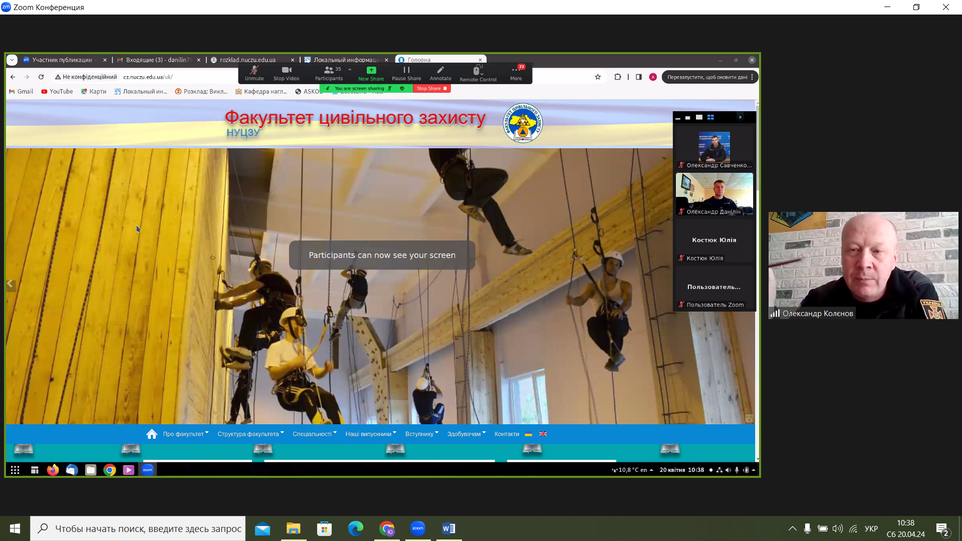Open the apps grid in shared desktop dock
Screen dimensions: 962x541
(15, 470)
